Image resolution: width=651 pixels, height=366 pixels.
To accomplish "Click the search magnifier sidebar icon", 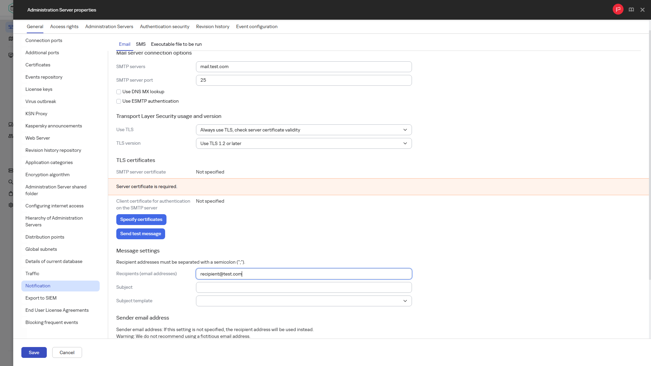I will tap(11, 182).
